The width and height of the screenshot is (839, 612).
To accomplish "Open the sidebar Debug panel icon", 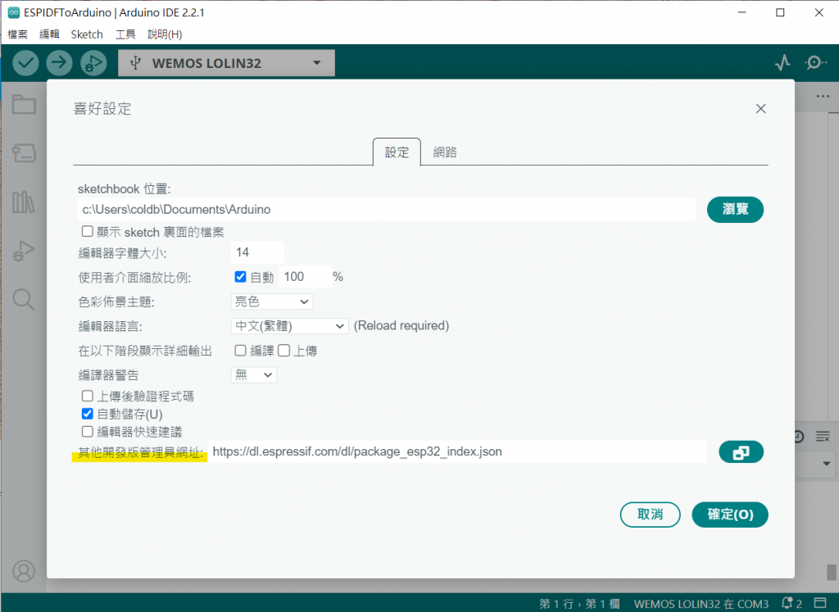I will click(24, 251).
